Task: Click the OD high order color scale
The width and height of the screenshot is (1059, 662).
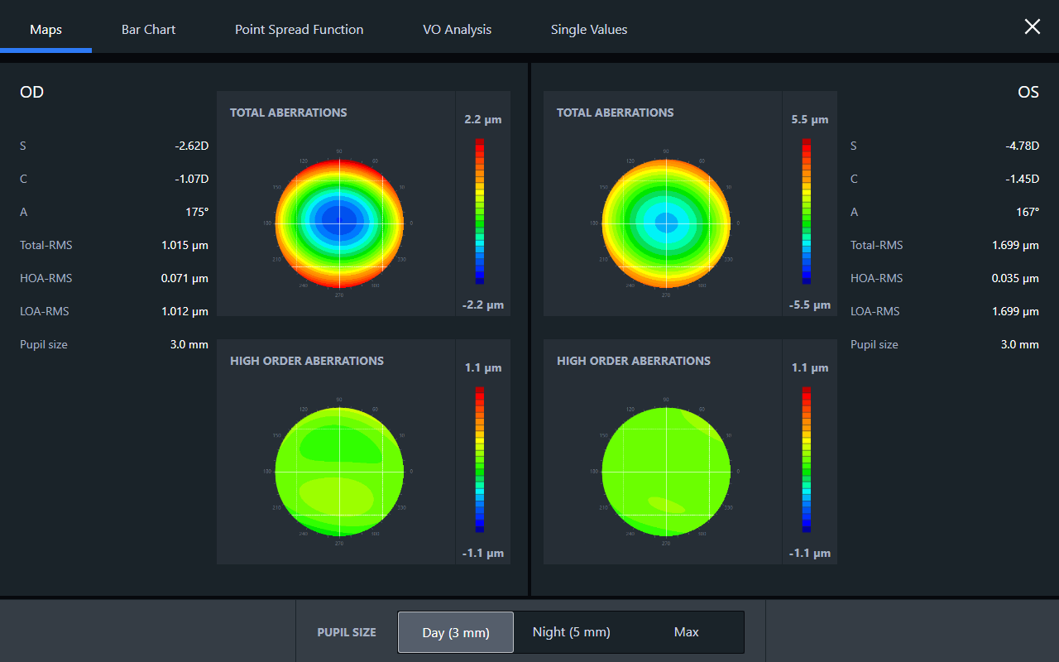Action: pos(480,460)
